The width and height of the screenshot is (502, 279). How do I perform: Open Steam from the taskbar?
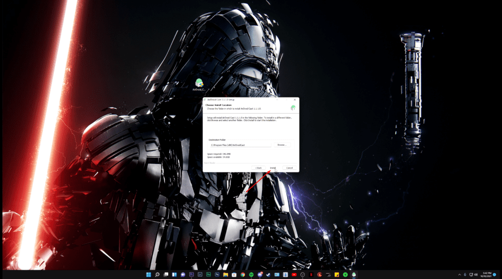coord(268,275)
